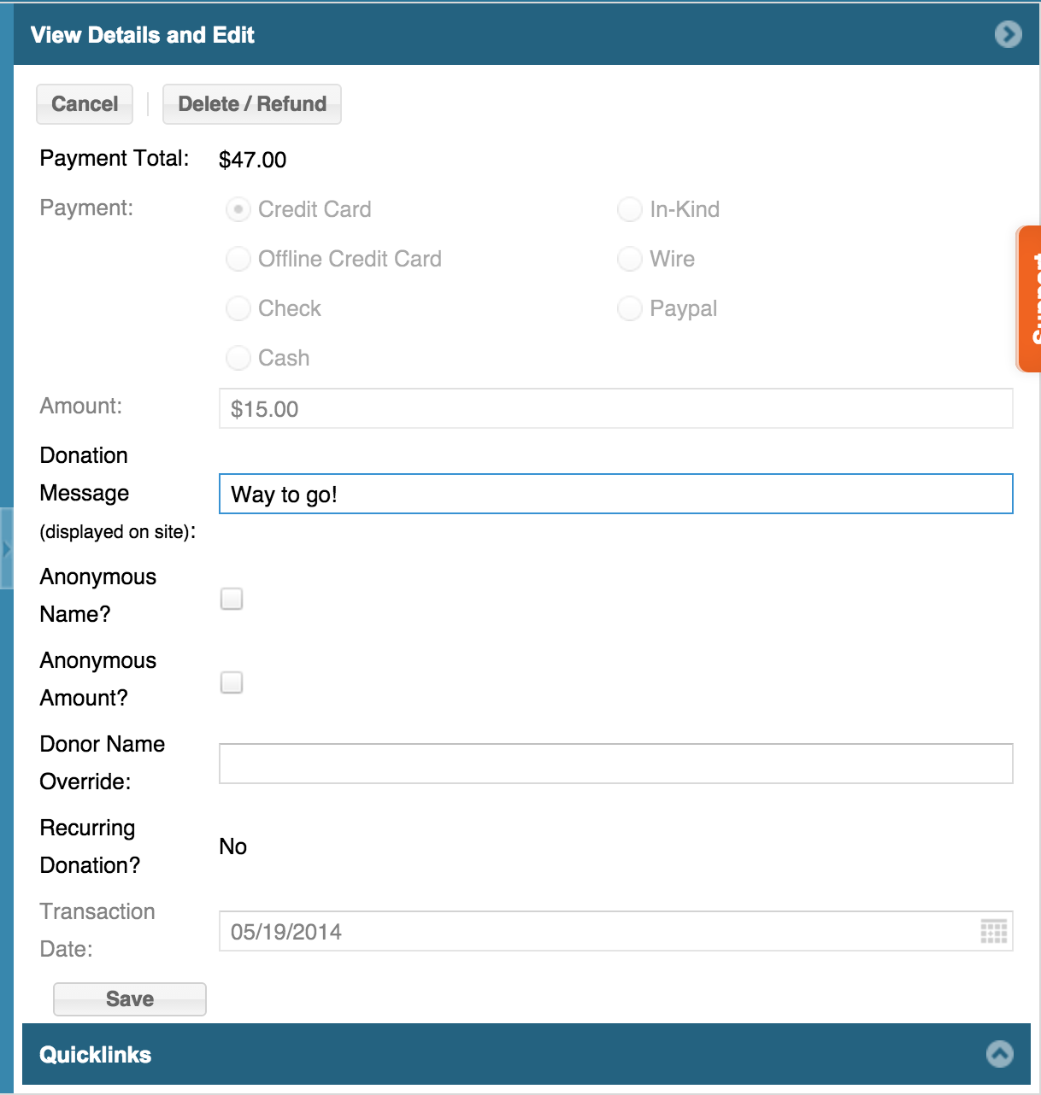Click the Recurring Donation value No
This screenshot has width=1041, height=1095.
[x=233, y=846]
